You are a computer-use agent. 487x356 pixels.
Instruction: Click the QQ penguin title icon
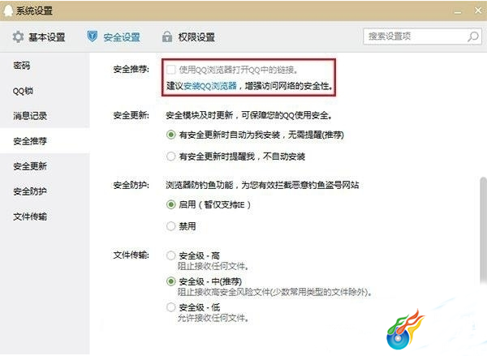tap(8, 11)
